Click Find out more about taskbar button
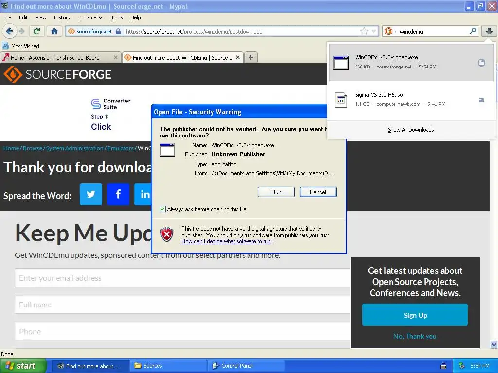The height and width of the screenshot is (373, 498). click(x=90, y=366)
